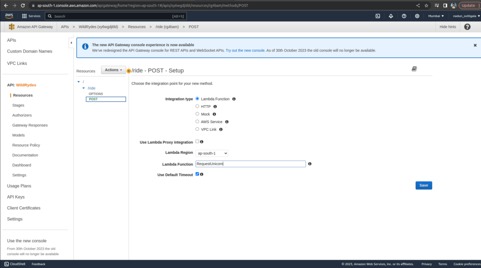Show info icon next to AWS Service
This screenshot has width=481, height=268.
227,122
